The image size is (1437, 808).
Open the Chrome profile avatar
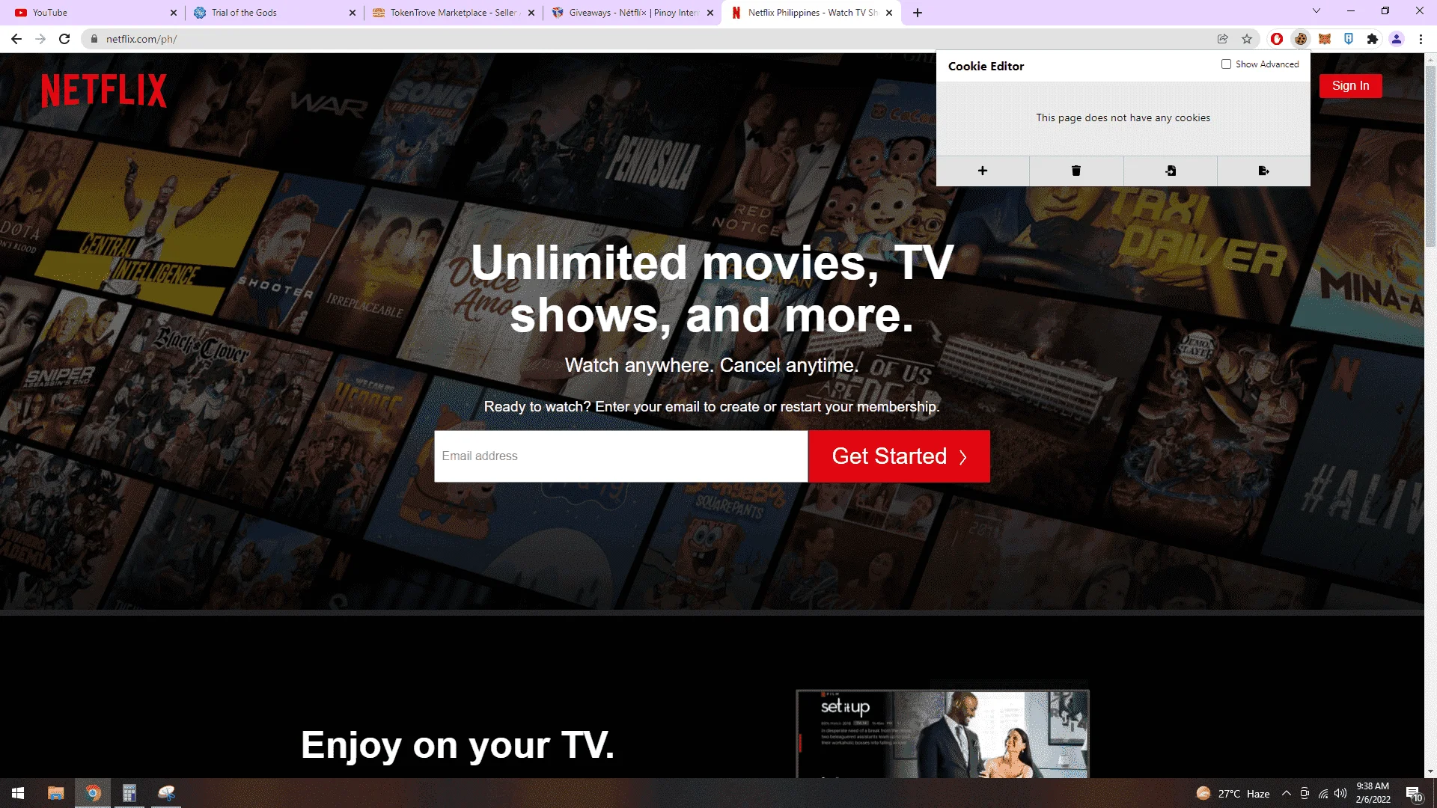(1397, 39)
